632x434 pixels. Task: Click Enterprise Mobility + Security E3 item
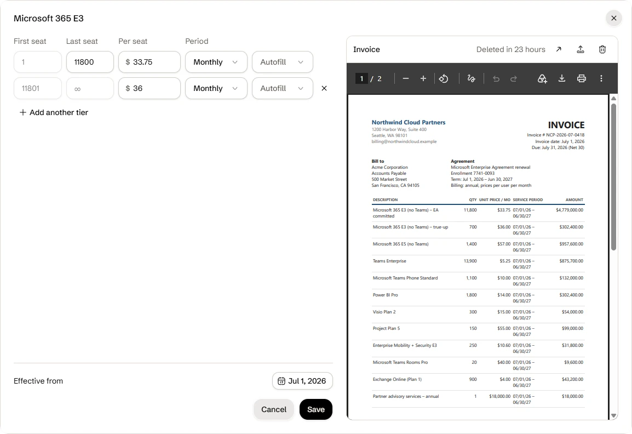(x=405, y=345)
